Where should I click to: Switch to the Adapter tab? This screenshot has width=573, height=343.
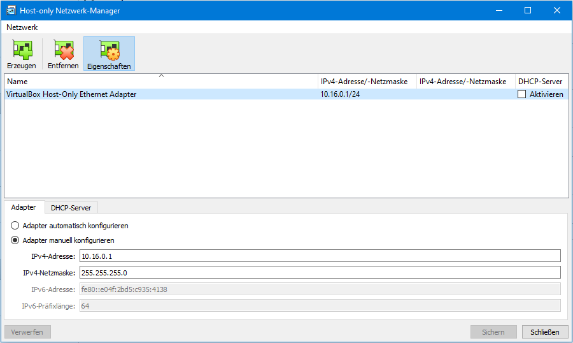pos(24,207)
